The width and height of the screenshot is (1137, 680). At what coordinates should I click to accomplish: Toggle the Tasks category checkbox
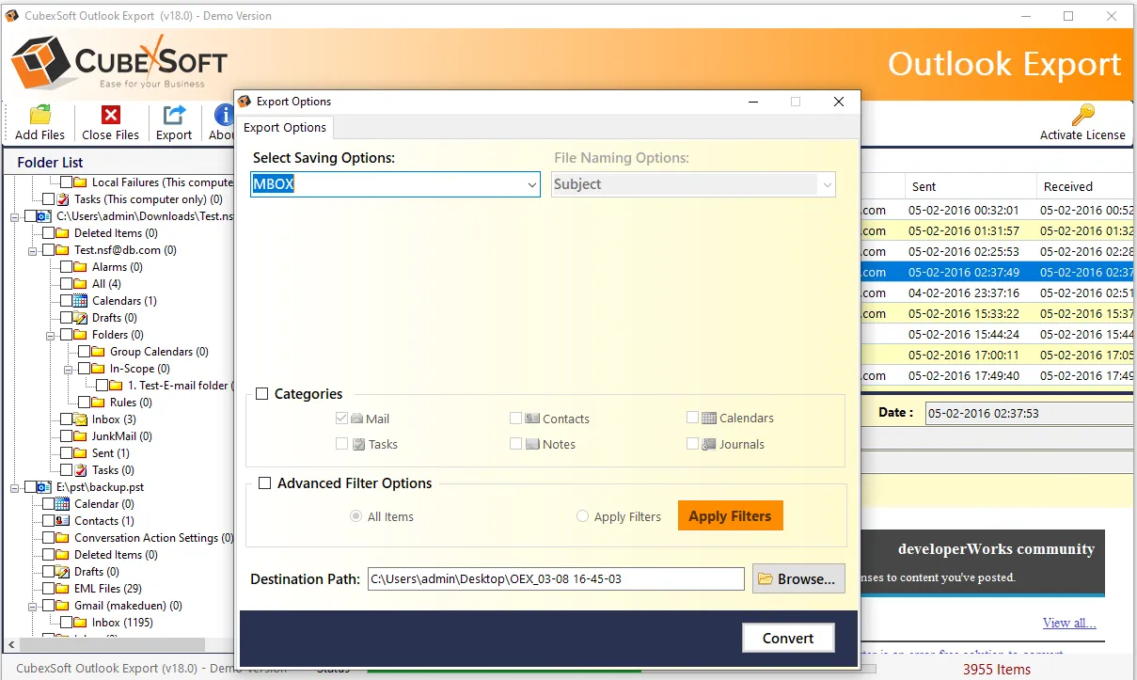342,444
